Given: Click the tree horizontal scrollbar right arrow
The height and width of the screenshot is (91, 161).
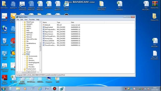Looking at the screenshot, I should (38, 72).
